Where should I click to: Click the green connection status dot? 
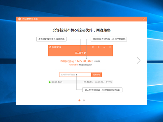[50, 82]
